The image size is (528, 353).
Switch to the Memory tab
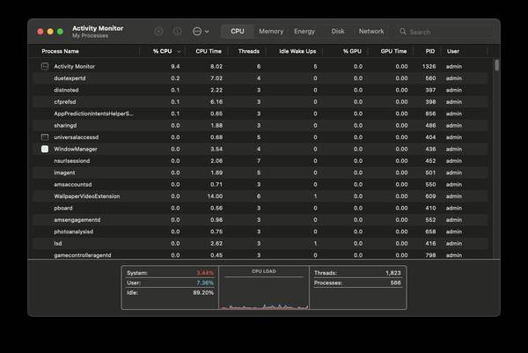click(271, 32)
